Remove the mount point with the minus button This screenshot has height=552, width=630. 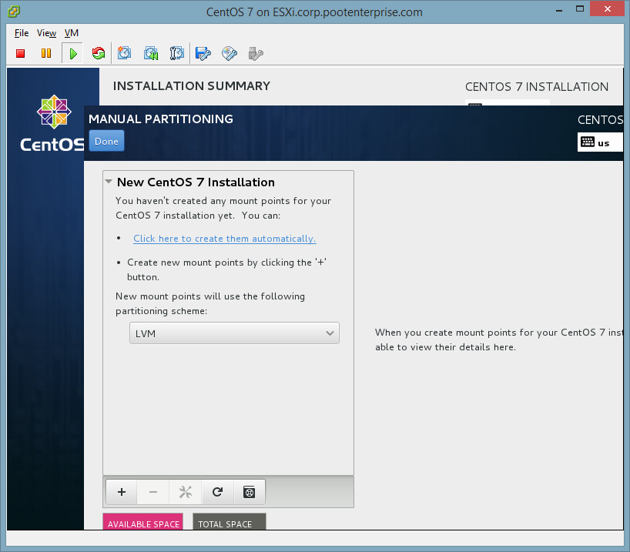point(153,492)
